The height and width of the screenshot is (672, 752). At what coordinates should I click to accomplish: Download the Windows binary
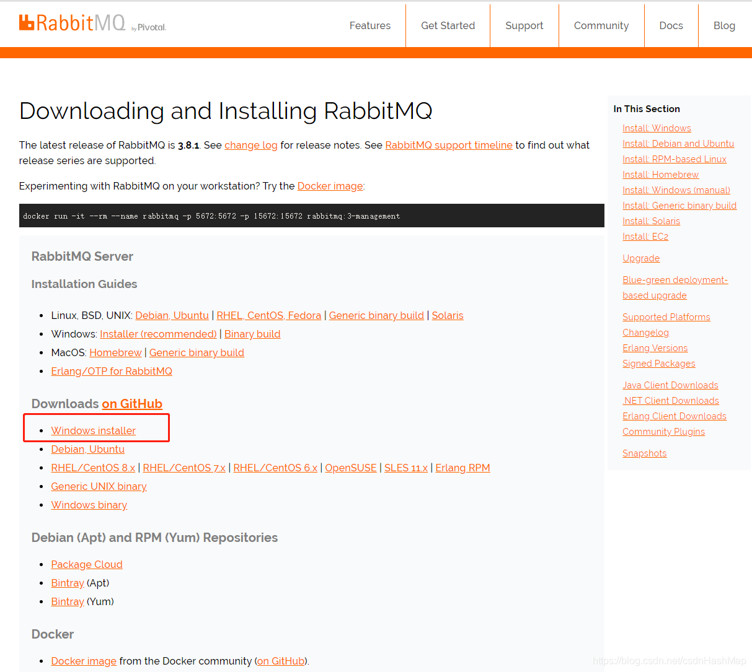[x=89, y=505]
